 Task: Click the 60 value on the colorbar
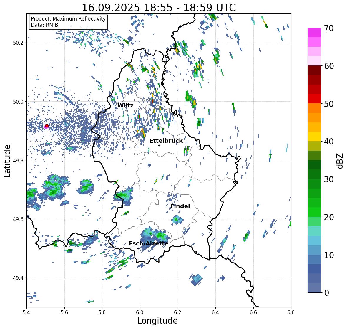pos(328,66)
